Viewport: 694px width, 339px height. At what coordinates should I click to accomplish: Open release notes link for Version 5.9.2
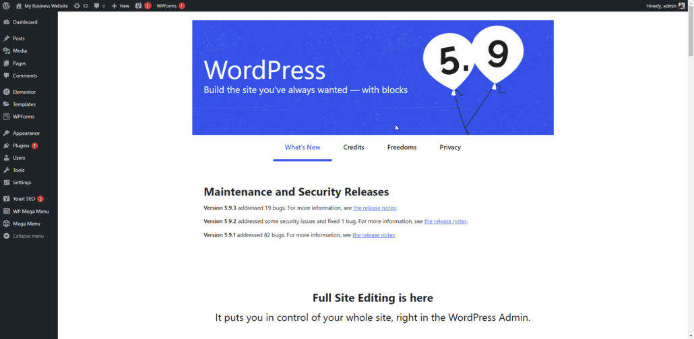point(445,221)
